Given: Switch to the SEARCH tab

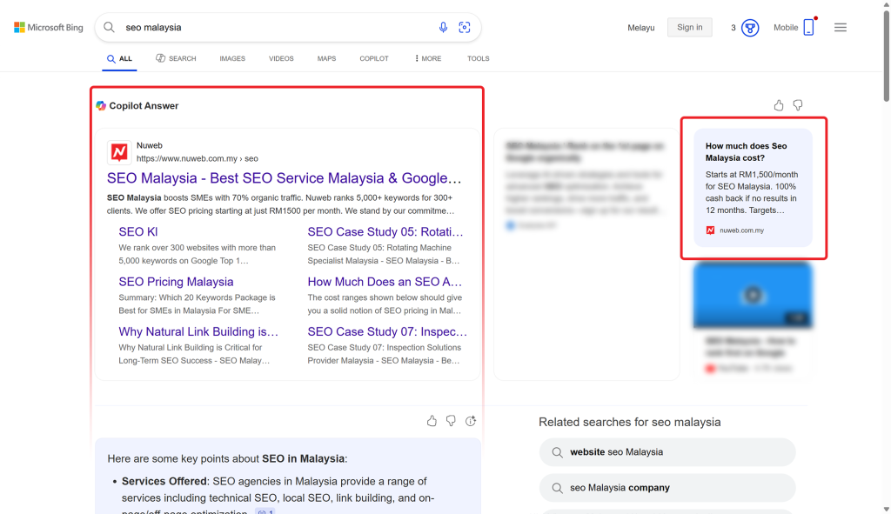Looking at the screenshot, I should tap(176, 58).
